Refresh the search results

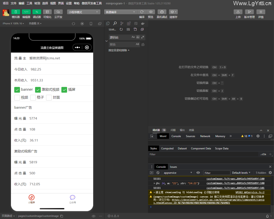(121, 29)
